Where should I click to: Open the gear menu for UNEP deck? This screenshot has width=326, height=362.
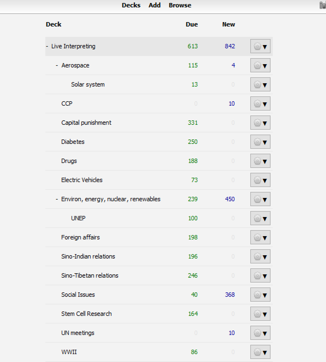click(260, 218)
